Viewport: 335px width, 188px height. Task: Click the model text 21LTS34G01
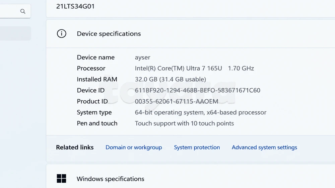(75, 6)
